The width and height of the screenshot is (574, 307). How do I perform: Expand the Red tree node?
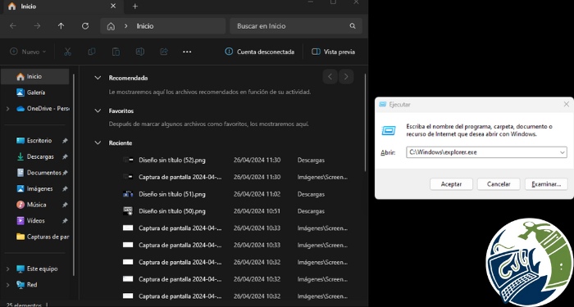[x=7, y=285]
